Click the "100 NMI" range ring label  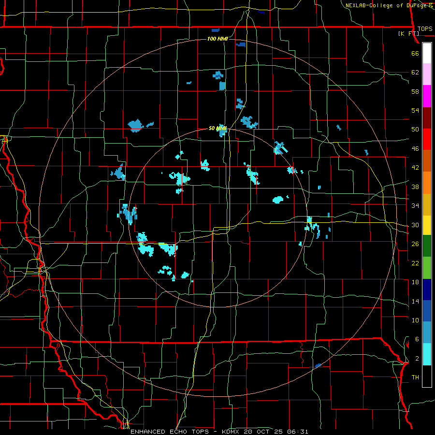coord(218,39)
